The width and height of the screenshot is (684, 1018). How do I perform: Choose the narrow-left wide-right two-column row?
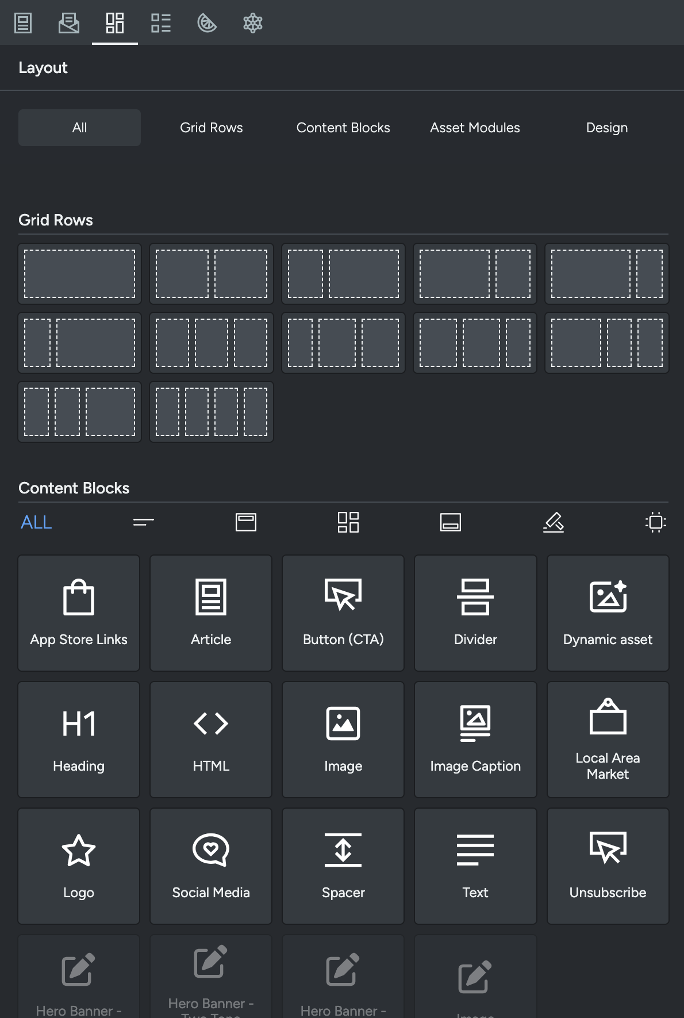343,274
